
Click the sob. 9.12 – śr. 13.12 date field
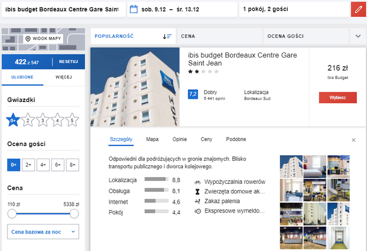[182, 10]
